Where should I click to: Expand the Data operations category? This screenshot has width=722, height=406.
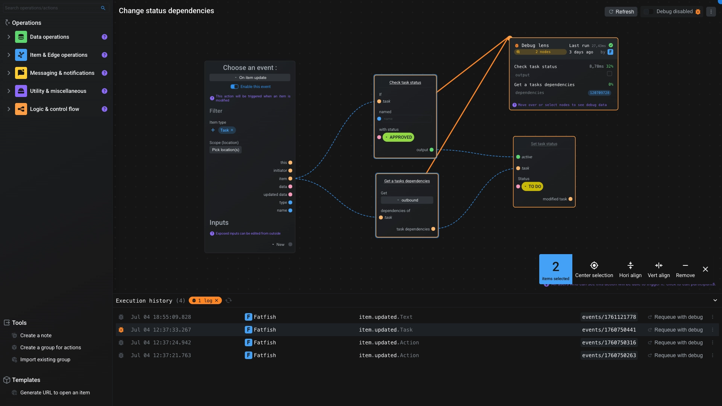point(9,37)
